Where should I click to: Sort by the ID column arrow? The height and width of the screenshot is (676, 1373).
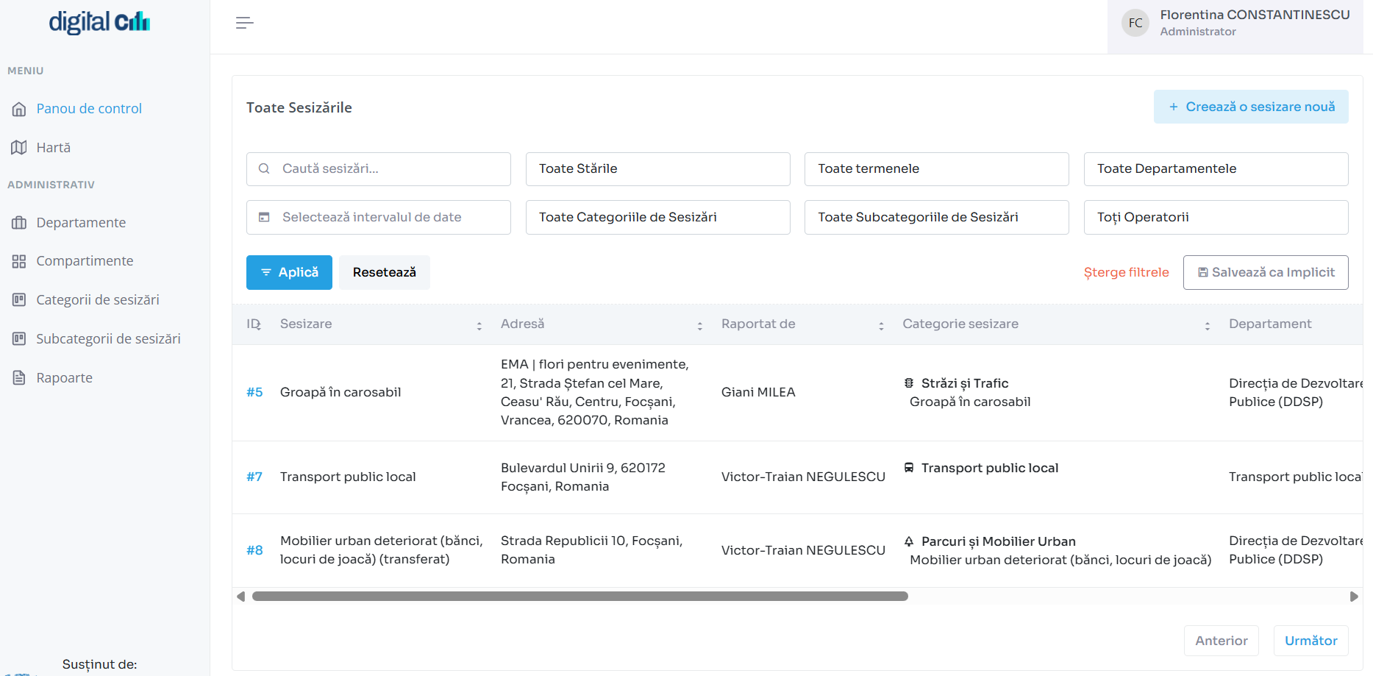259,325
